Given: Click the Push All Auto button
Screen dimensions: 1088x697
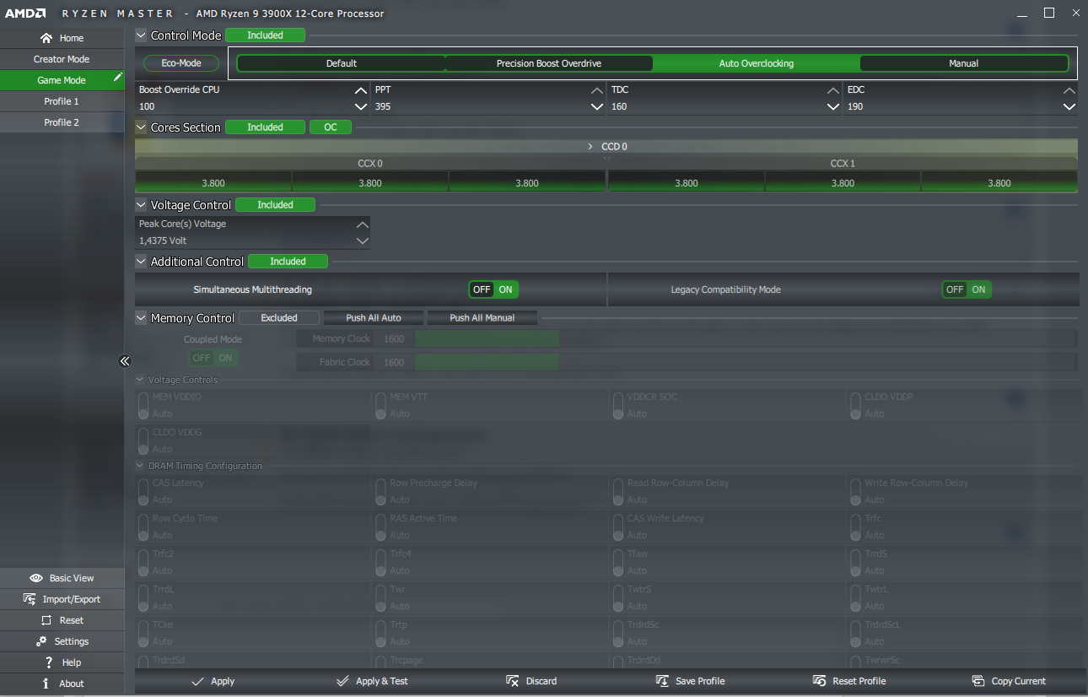Looking at the screenshot, I should [374, 318].
